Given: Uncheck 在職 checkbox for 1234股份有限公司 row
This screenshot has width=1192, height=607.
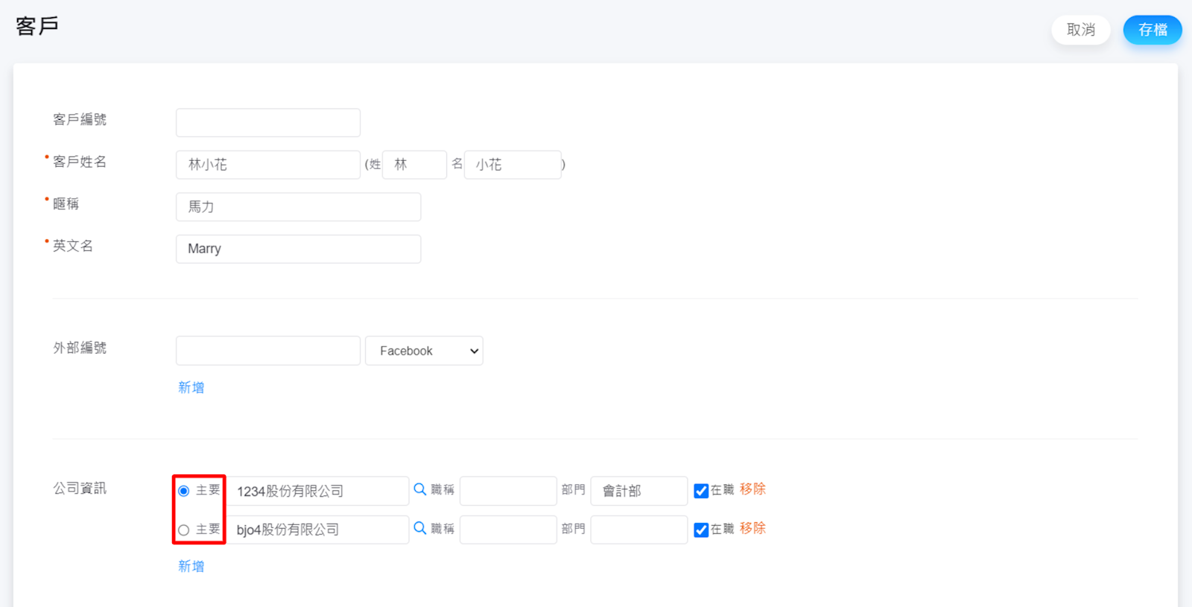Looking at the screenshot, I should (x=701, y=491).
